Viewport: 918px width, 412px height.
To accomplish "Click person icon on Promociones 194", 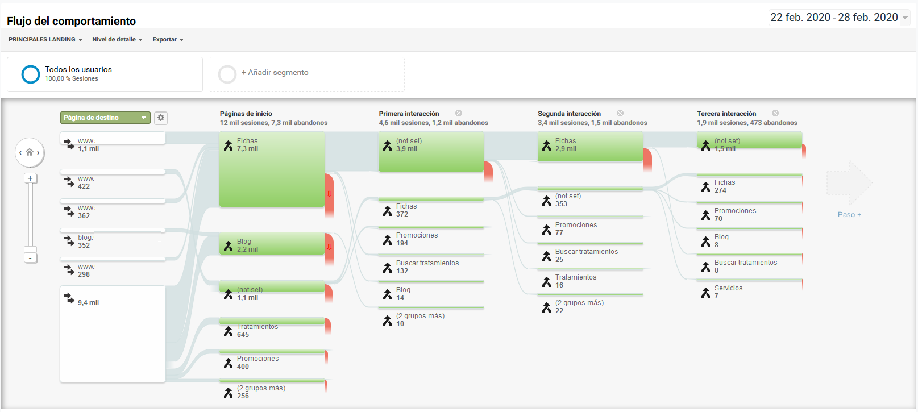I will (387, 239).
